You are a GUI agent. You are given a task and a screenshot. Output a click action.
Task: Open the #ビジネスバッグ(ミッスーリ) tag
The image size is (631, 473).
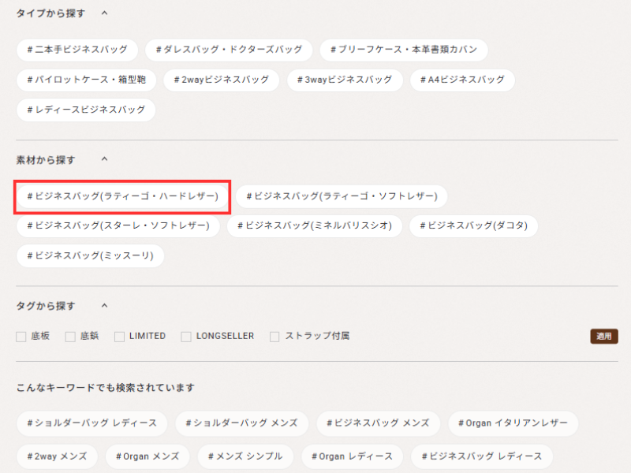pos(91,256)
